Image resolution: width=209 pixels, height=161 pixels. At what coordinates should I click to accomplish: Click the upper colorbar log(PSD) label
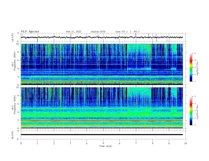pyautogui.click(x=198, y=69)
